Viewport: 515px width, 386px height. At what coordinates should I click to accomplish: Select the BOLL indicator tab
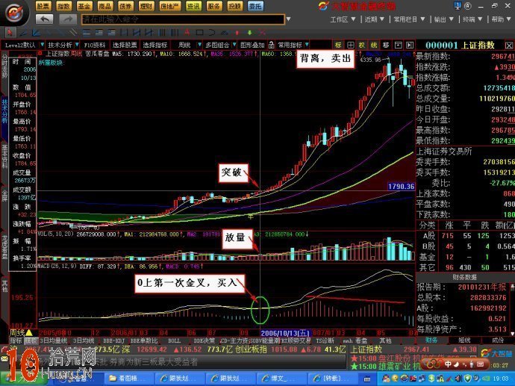point(175,340)
